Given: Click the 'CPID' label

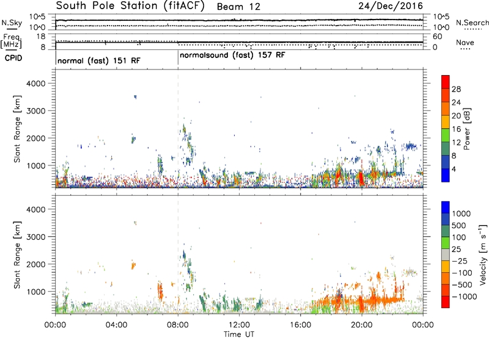Looking at the screenshot, I should [x=13, y=58].
